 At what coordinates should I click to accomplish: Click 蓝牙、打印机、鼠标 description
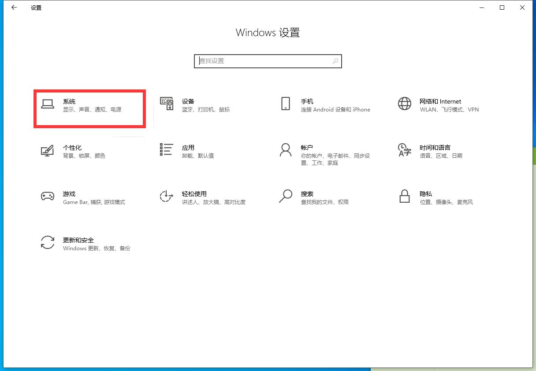tap(206, 110)
